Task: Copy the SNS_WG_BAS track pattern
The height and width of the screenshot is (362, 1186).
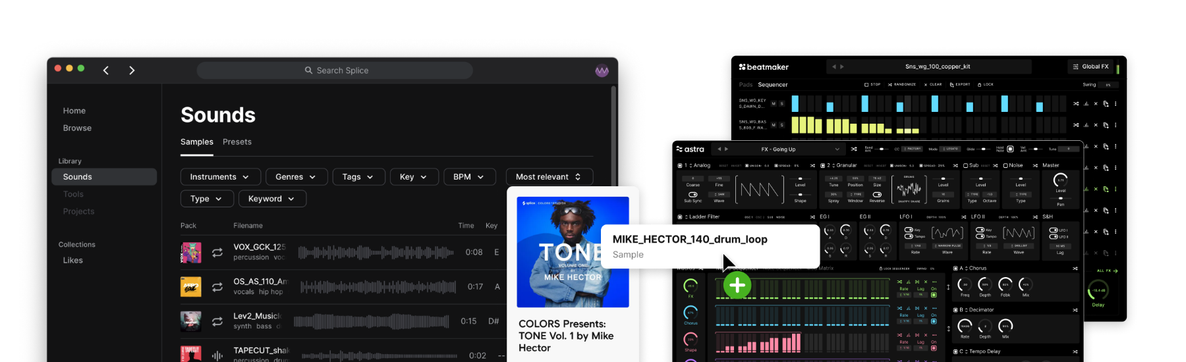Action: tap(1106, 125)
